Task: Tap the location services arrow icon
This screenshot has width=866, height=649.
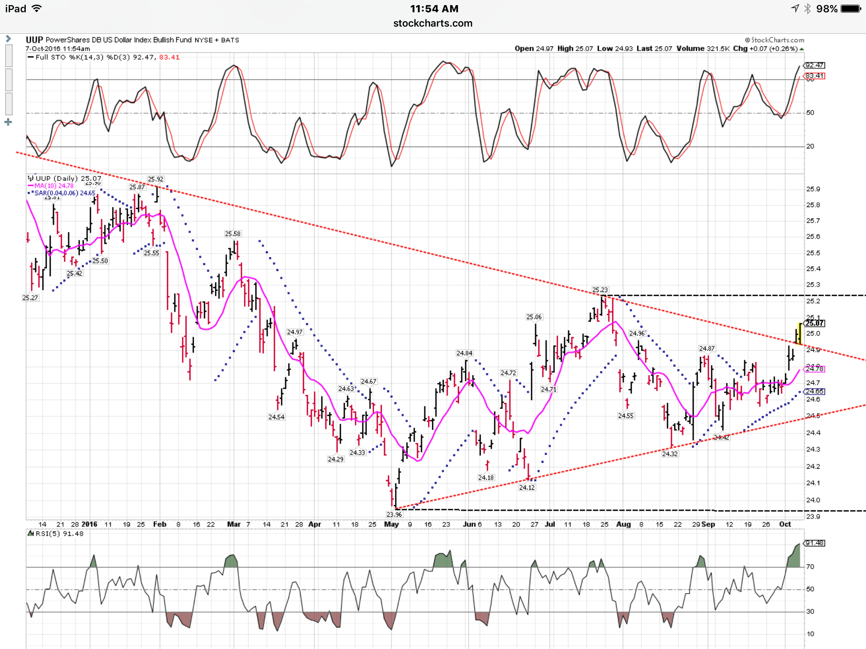Action: [795, 8]
